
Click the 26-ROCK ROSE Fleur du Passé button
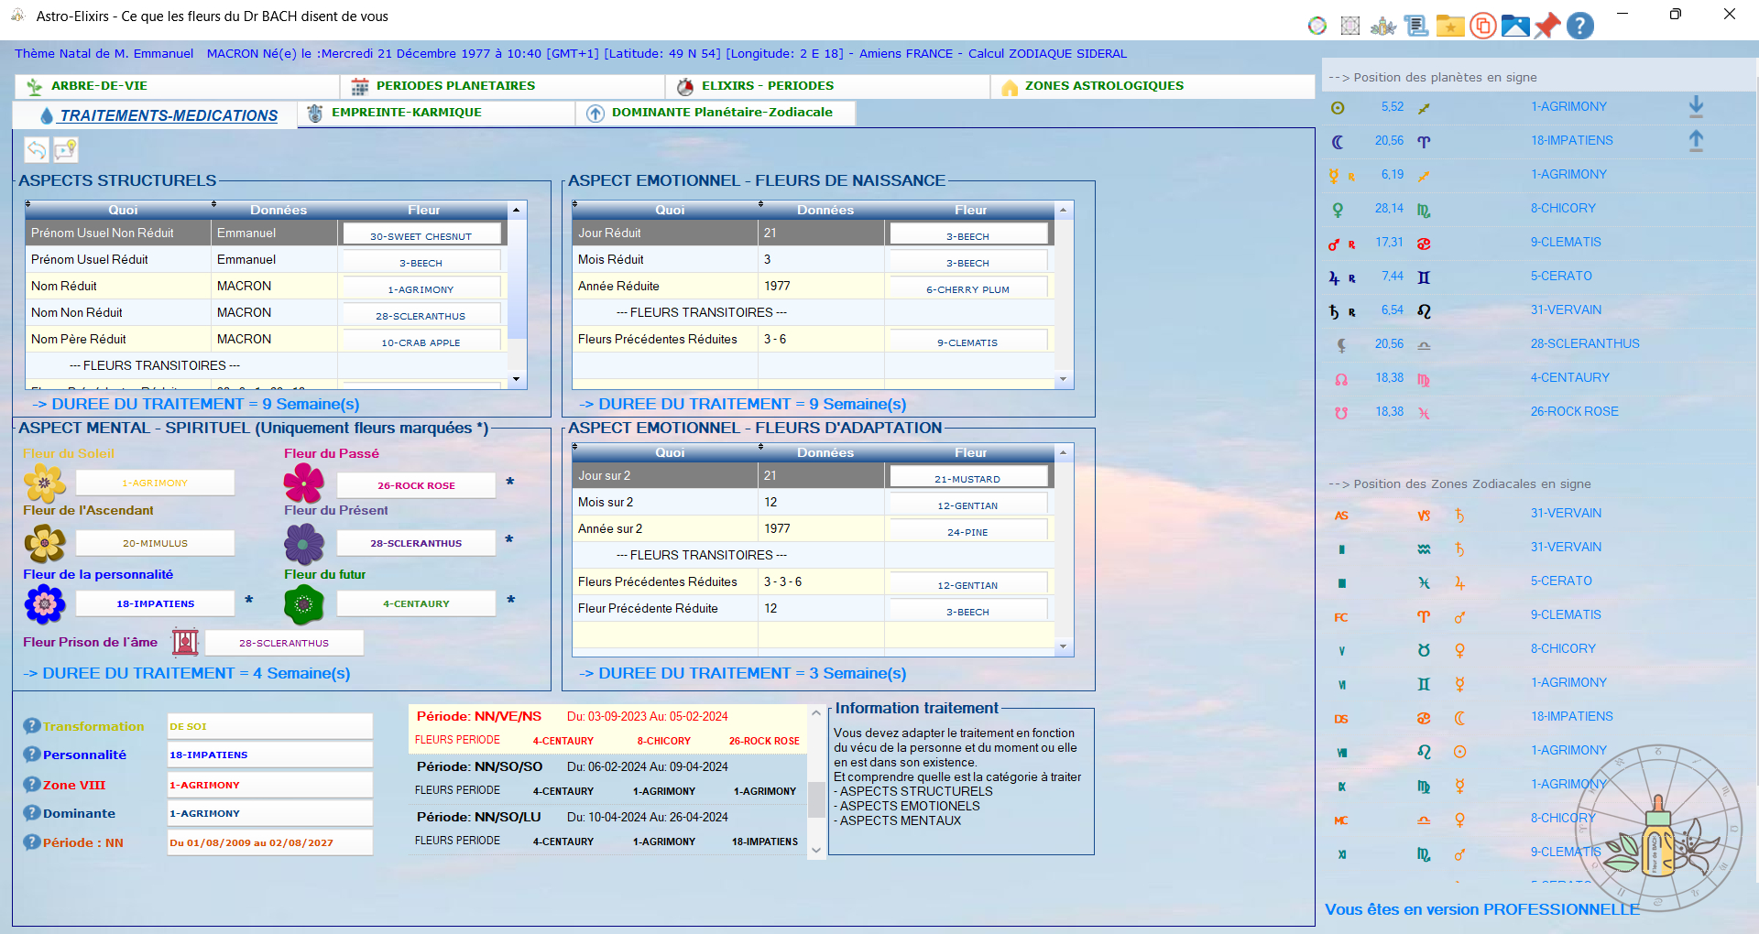(417, 485)
